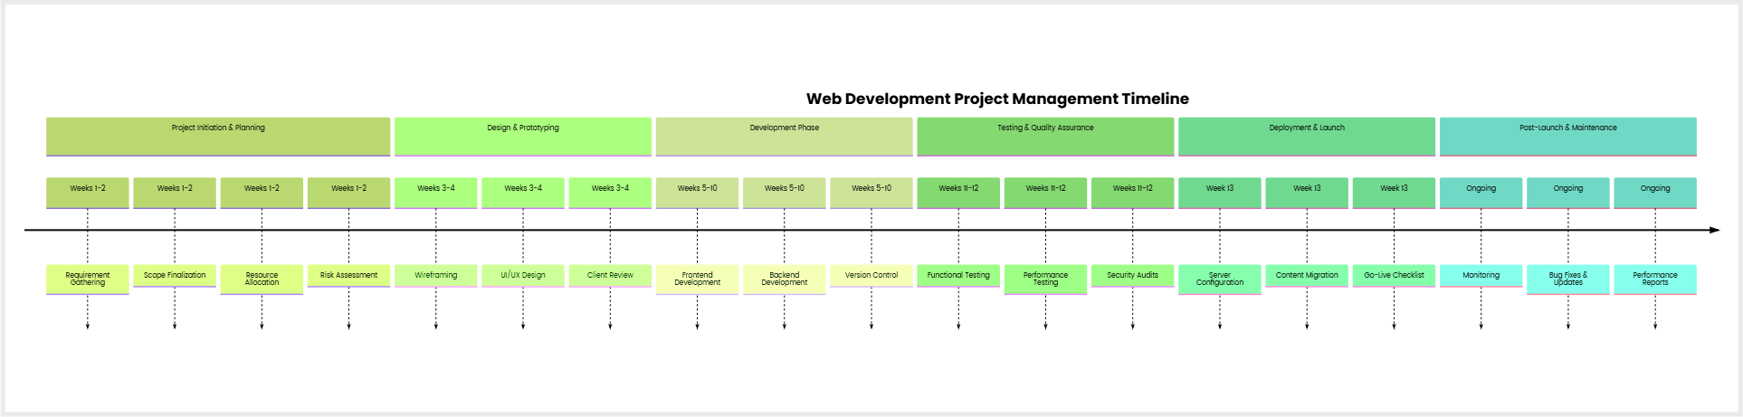Click the Server Configuration task
This screenshot has width=1743, height=417.
(1219, 279)
